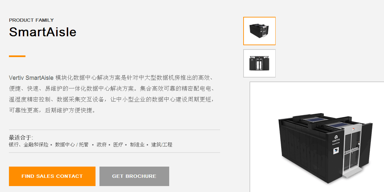Click the PRODUCT FAMILY label
The height and width of the screenshot is (192, 384).
pyautogui.click(x=31, y=20)
